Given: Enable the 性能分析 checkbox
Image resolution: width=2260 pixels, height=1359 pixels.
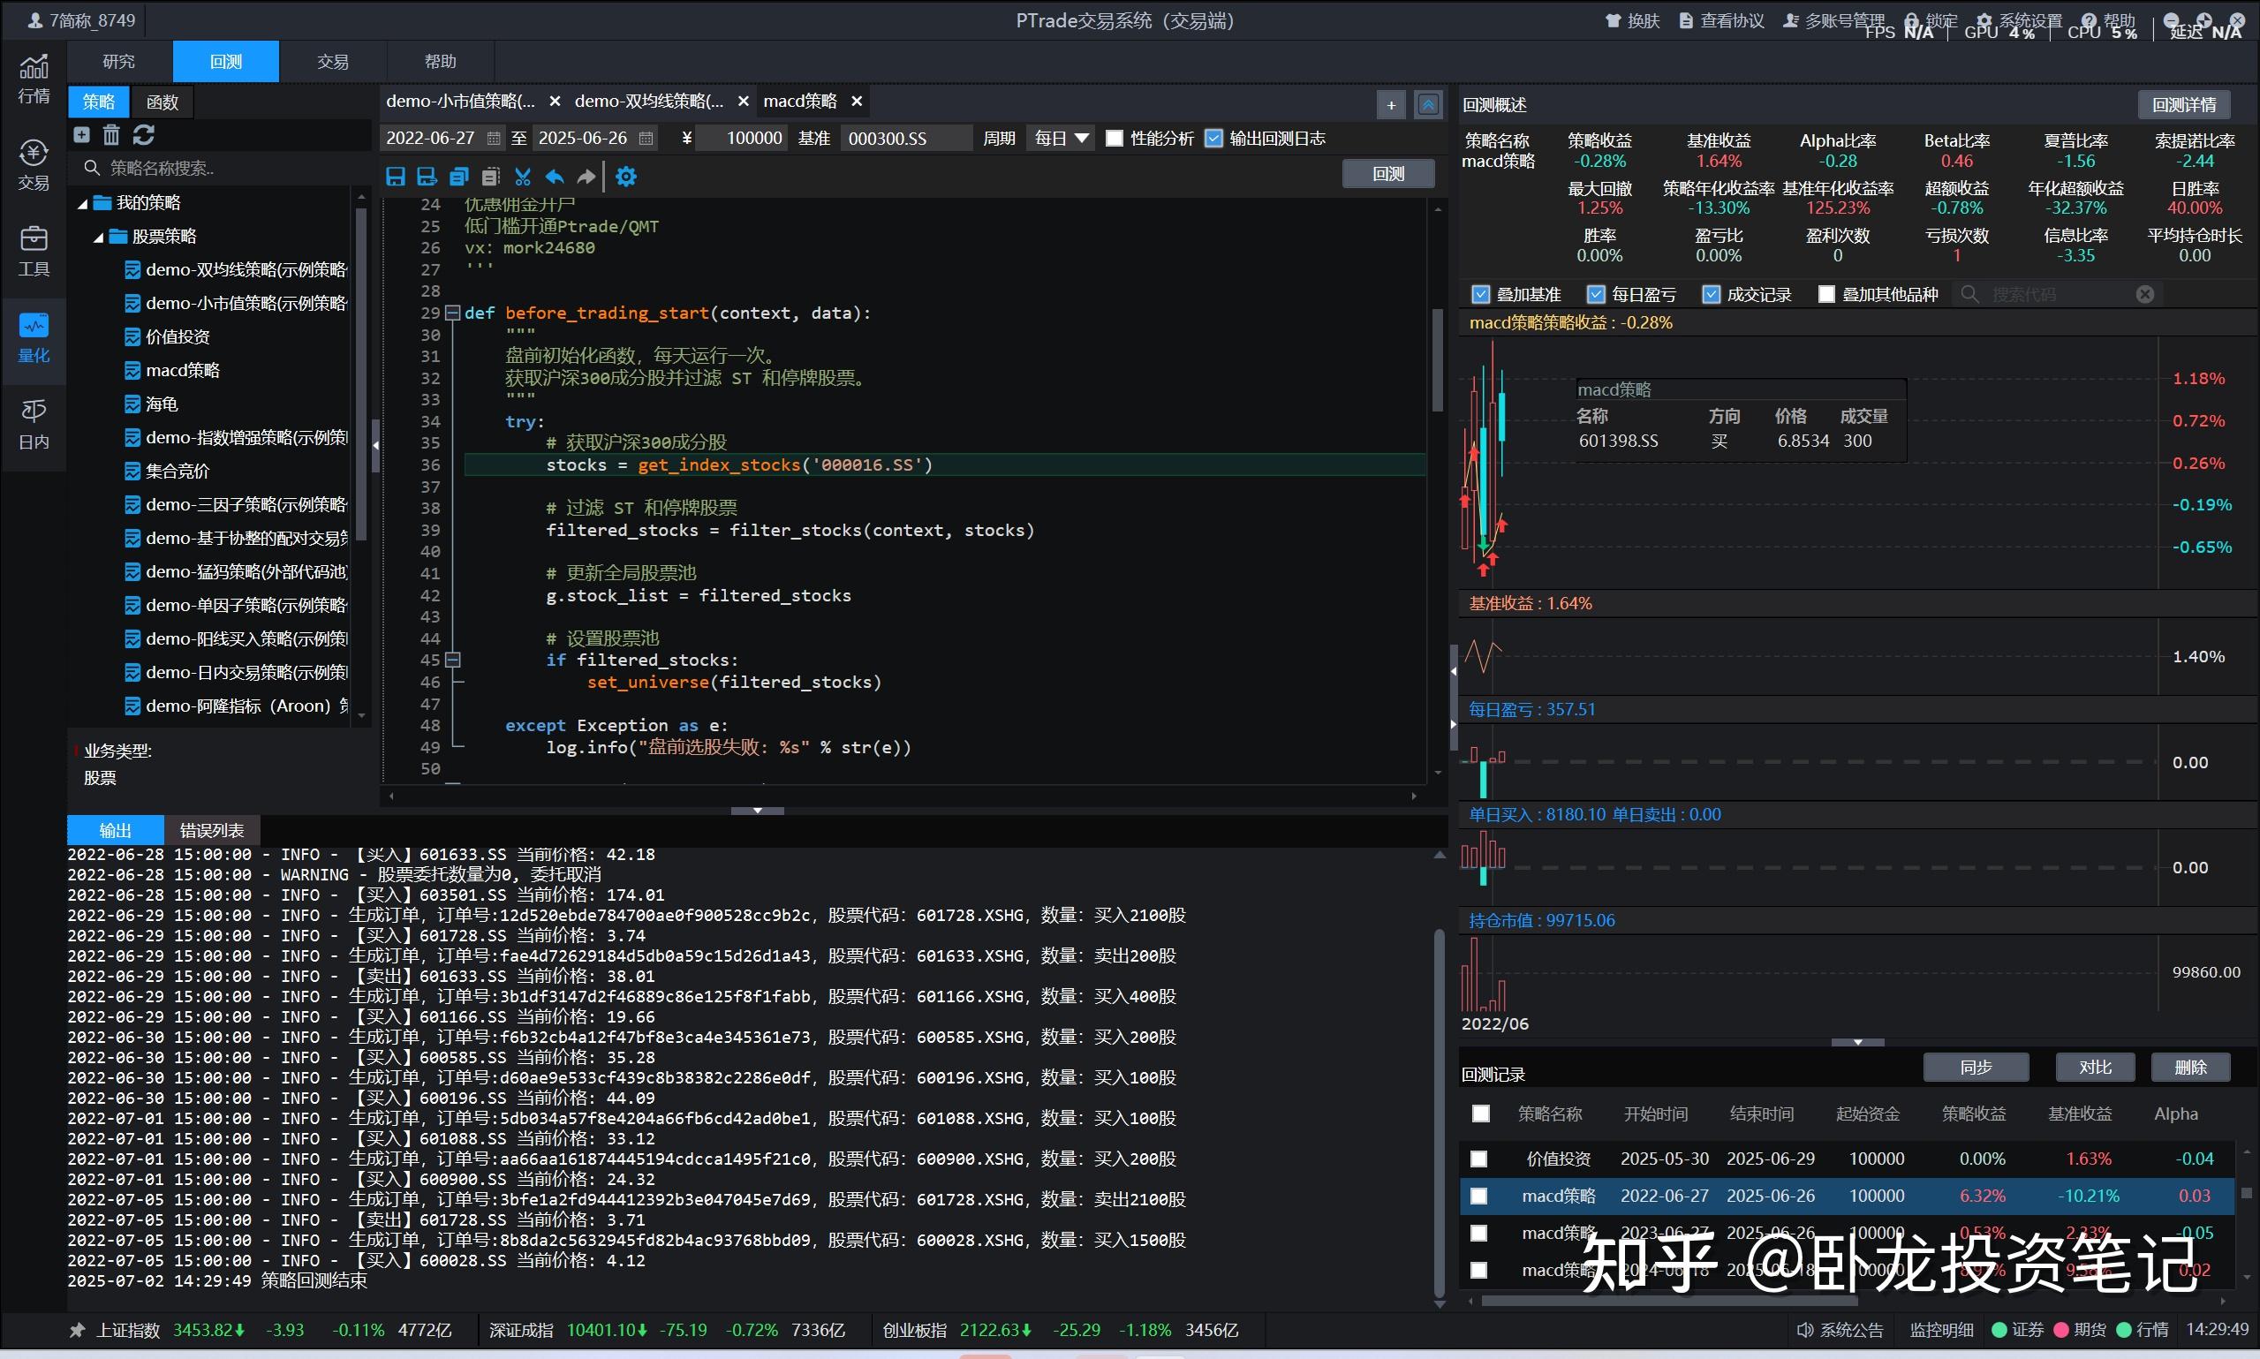Looking at the screenshot, I should point(1115,139).
